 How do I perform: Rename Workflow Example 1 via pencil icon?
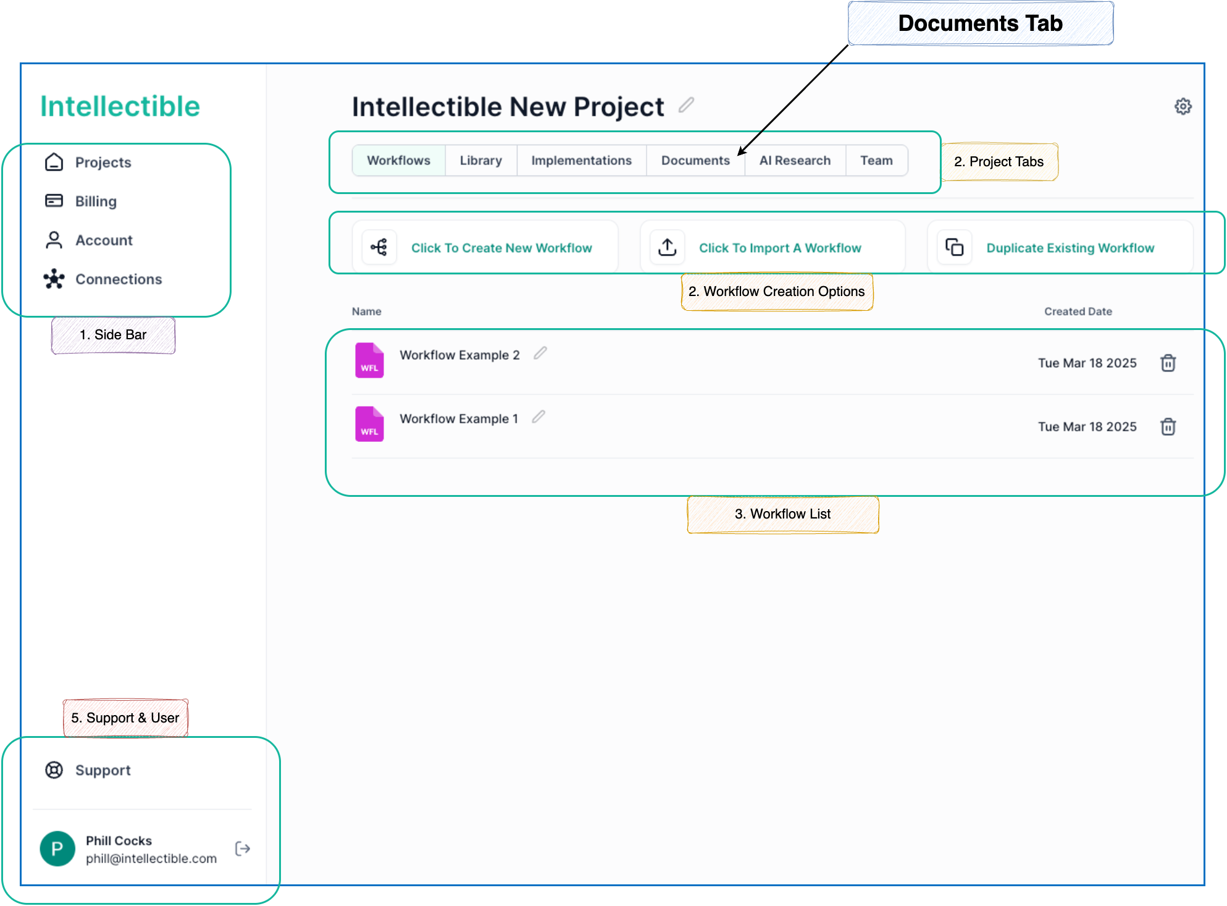538,417
